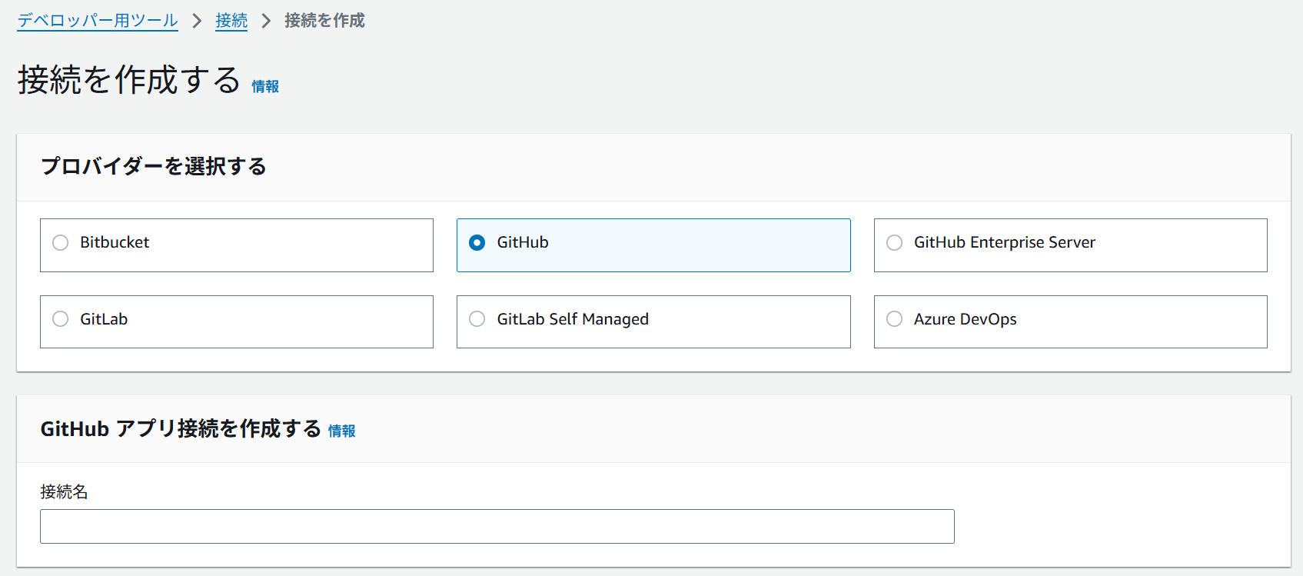The width and height of the screenshot is (1303, 576).
Task: Open the デベロッパー用ツール breadcrumb link
Action: (97, 21)
